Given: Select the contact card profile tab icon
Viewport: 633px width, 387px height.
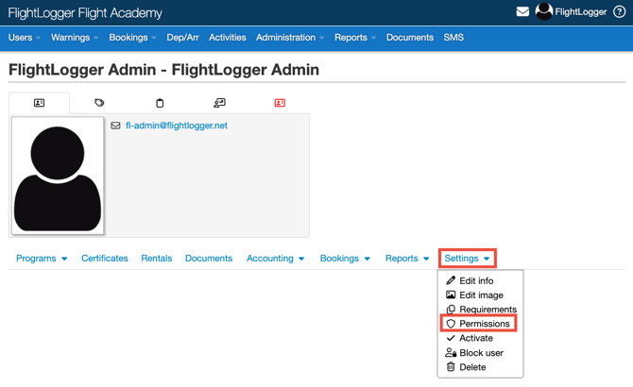Looking at the screenshot, I should click(39, 103).
